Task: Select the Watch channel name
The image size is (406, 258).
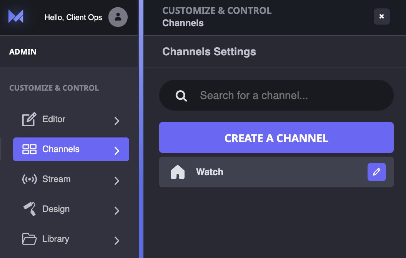Action: [210, 172]
